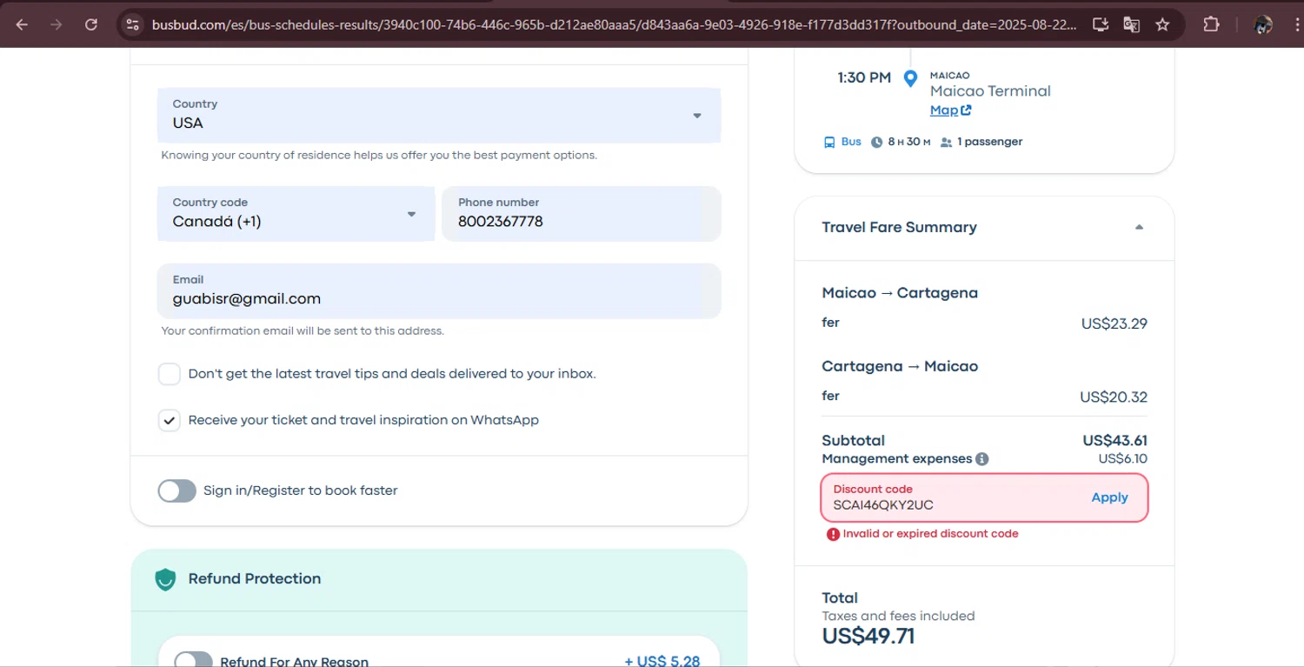The image size is (1304, 667).
Task: Reload the Busbud page
Action: point(91,24)
